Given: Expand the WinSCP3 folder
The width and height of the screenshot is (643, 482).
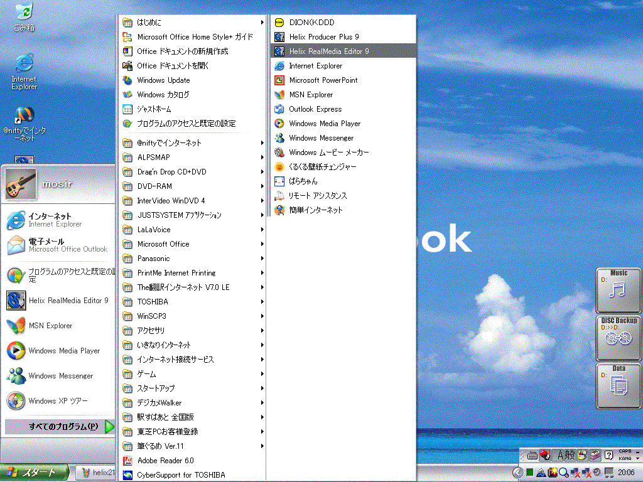Looking at the screenshot, I should 193,316.
